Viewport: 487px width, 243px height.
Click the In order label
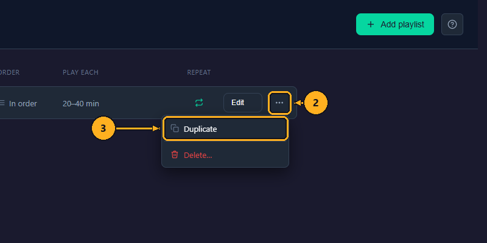click(x=23, y=103)
